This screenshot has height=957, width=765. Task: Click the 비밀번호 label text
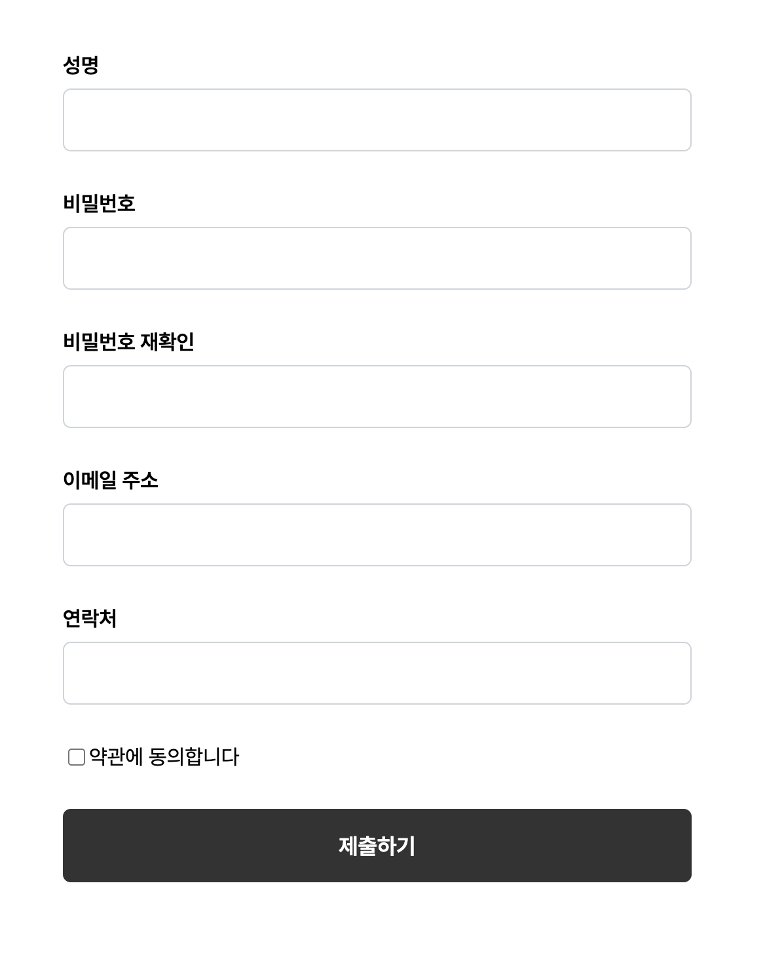99,203
